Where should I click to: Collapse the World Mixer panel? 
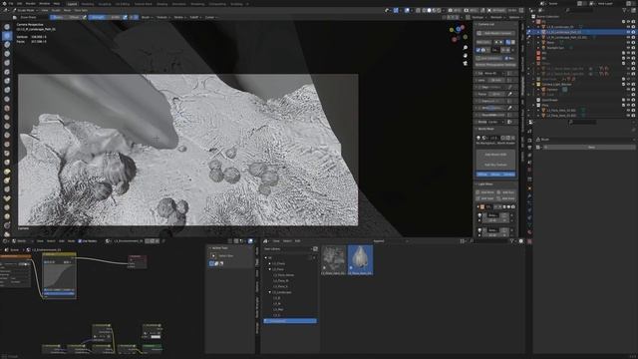click(x=477, y=129)
